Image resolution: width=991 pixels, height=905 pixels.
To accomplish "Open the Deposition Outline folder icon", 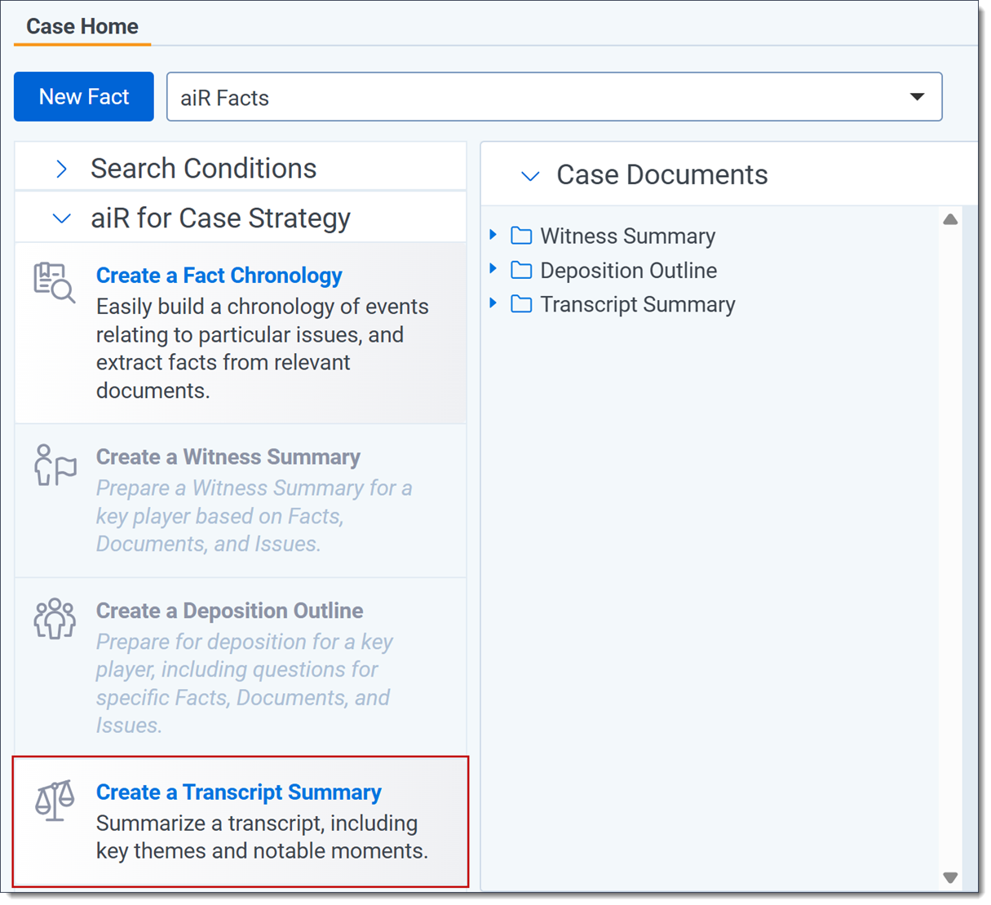I will pos(521,270).
